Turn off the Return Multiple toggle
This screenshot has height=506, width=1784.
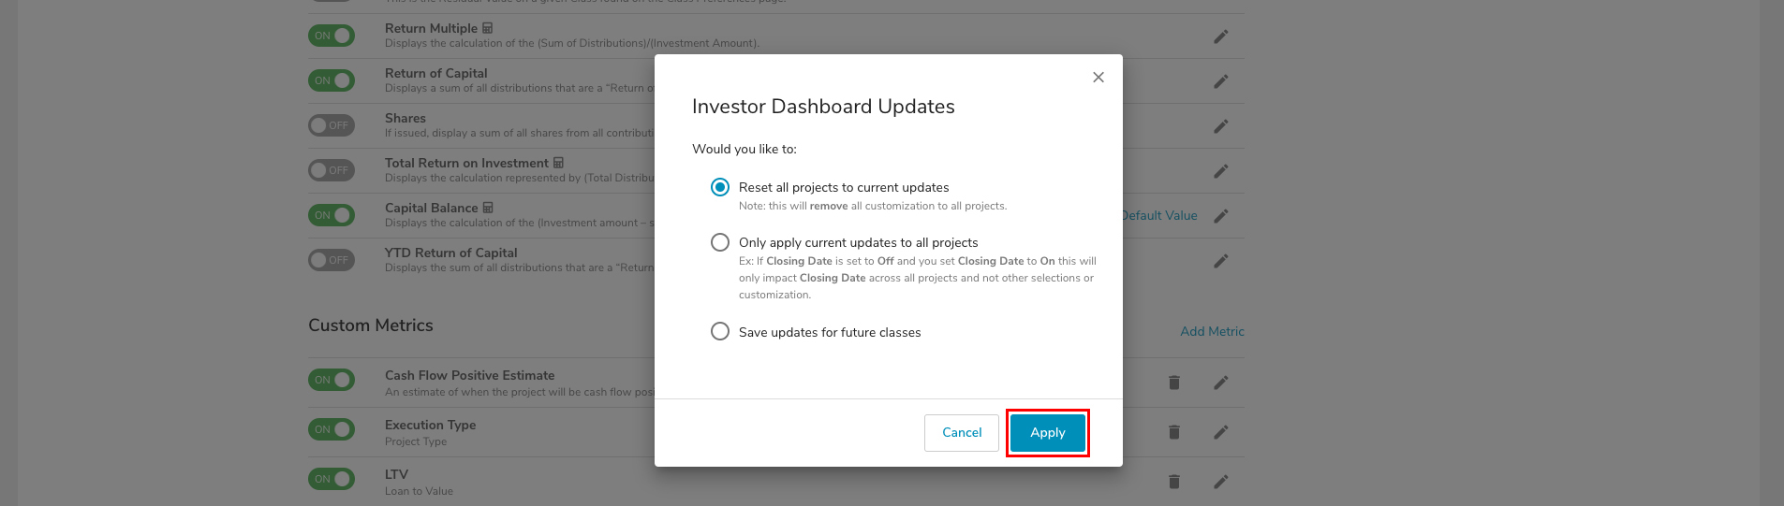(x=332, y=36)
